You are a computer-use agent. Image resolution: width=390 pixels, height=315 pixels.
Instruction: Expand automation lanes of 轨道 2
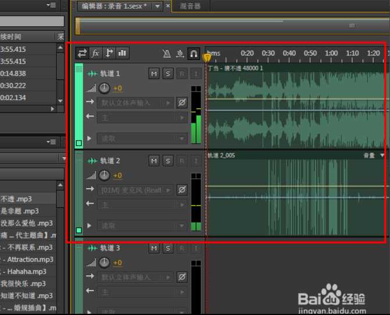pos(89,226)
